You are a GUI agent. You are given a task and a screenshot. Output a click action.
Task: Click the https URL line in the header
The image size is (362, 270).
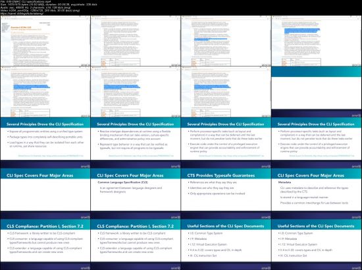point(22,13)
